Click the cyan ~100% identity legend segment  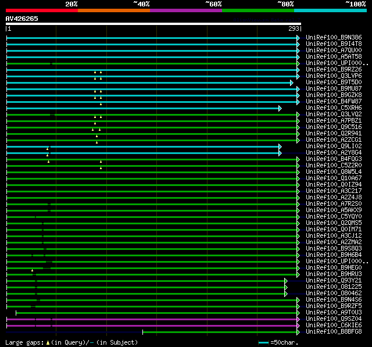[x=330, y=10]
